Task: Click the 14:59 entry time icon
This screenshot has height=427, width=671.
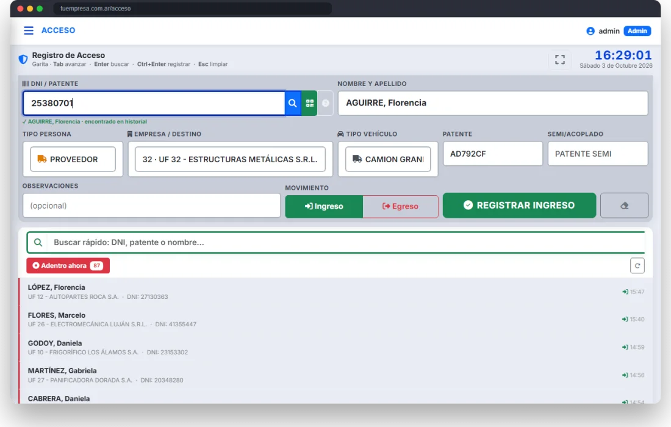Action: pos(625,347)
